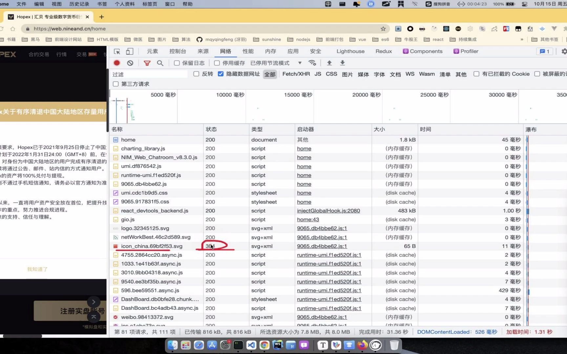Click into the 过滤 filter input
567x354 pixels.
coord(149,74)
